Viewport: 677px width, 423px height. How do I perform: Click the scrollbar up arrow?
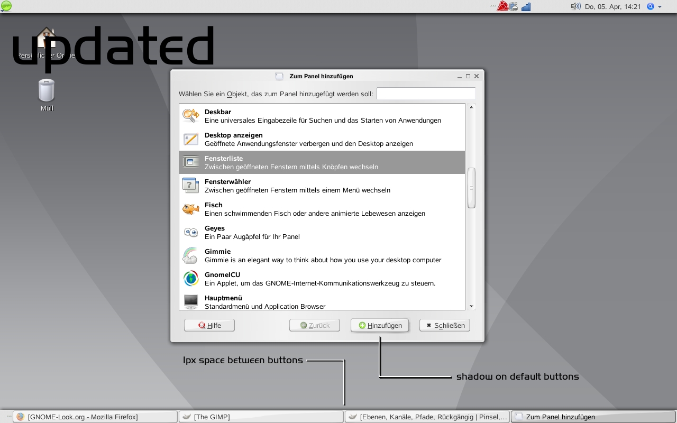471,107
